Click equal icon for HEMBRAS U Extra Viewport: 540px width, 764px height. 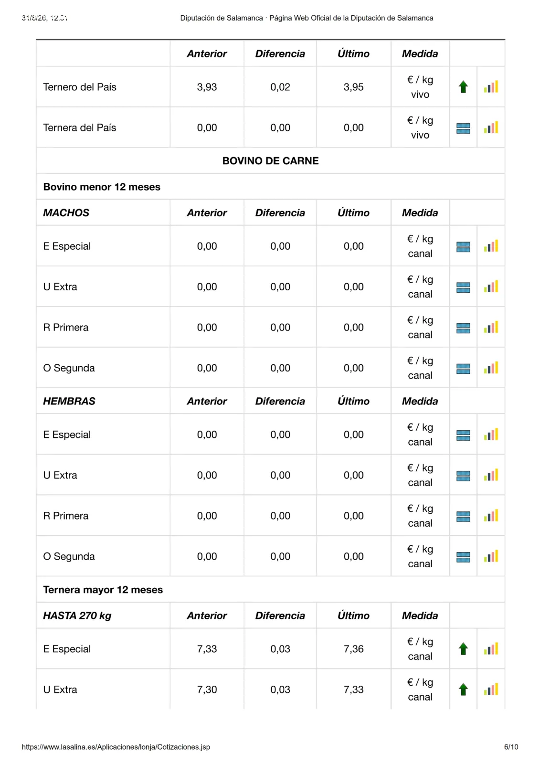point(463,476)
